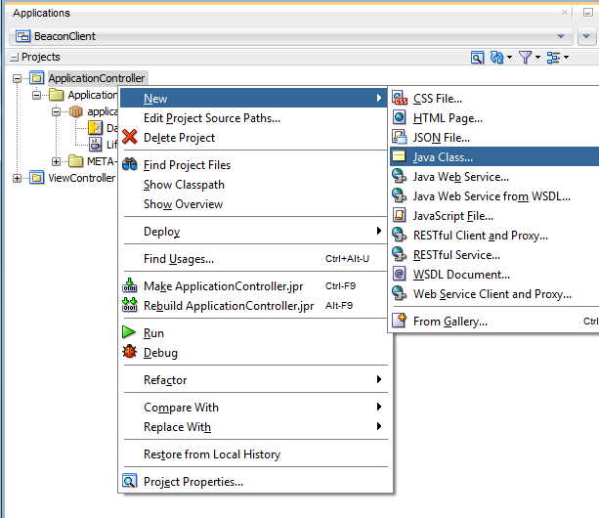Expand the ViewController project node

coord(17,178)
